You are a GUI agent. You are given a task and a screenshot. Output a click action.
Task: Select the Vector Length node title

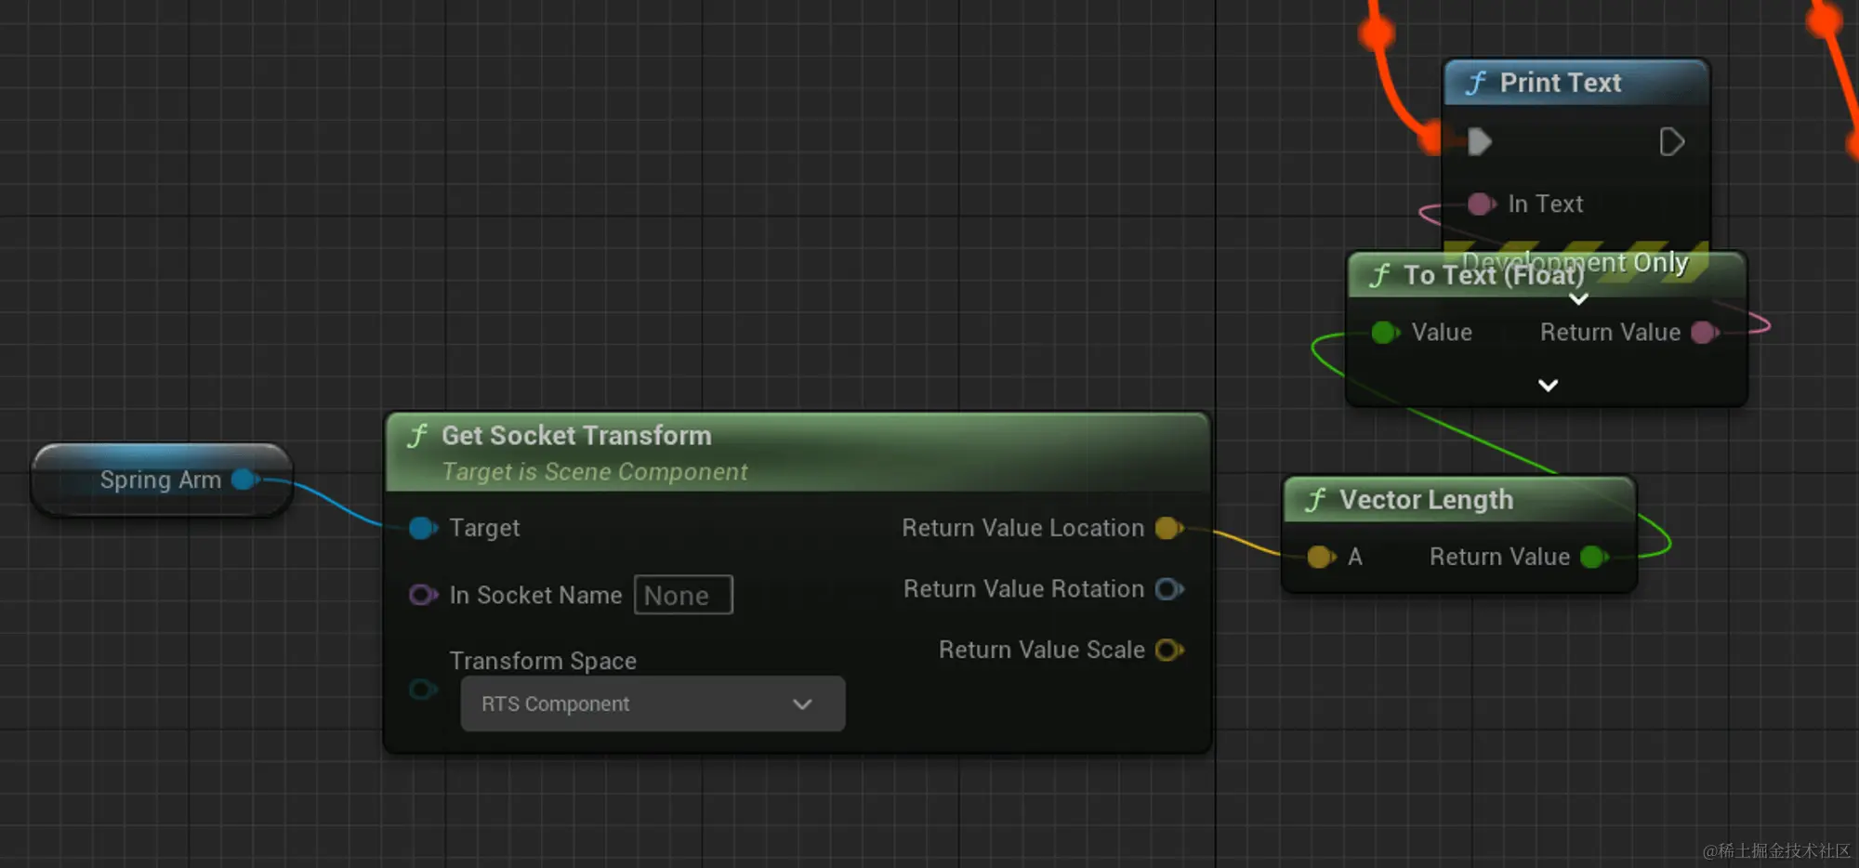(1426, 500)
